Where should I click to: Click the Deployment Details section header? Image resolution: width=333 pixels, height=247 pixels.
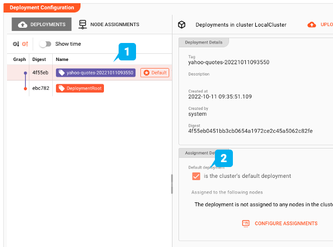[204, 42]
